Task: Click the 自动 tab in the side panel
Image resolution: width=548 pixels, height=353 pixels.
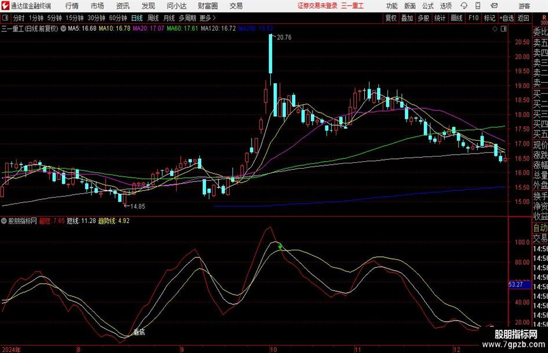Action: click(540, 228)
